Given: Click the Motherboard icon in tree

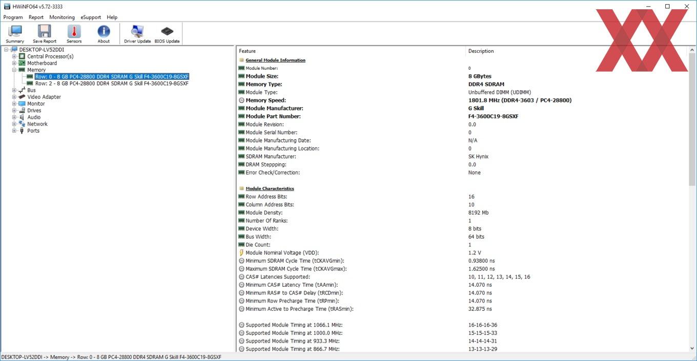Looking at the screenshot, I should pos(22,63).
